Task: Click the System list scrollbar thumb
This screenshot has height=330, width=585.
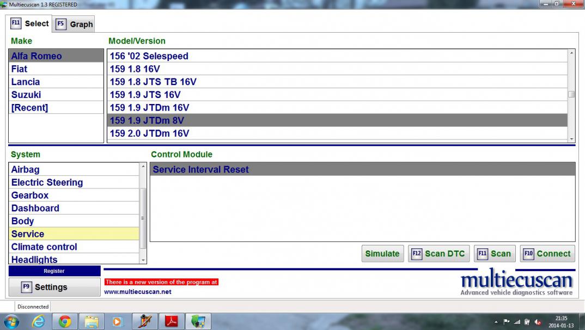Action: pyautogui.click(x=143, y=218)
